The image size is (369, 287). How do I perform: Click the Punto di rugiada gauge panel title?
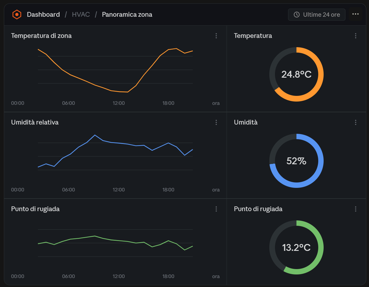point(258,209)
